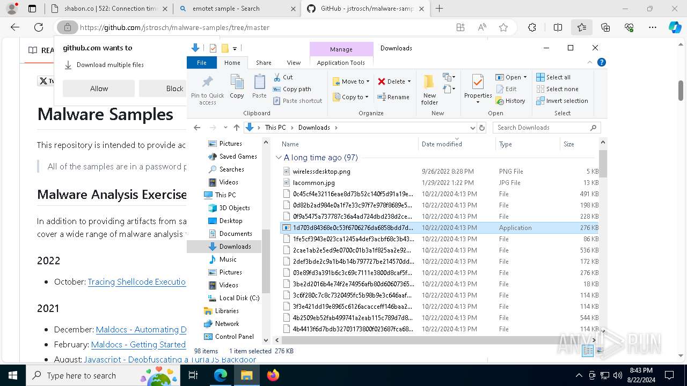687x386 pixels.
Task: Click the Rename ribbon button
Action: click(393, 97)
